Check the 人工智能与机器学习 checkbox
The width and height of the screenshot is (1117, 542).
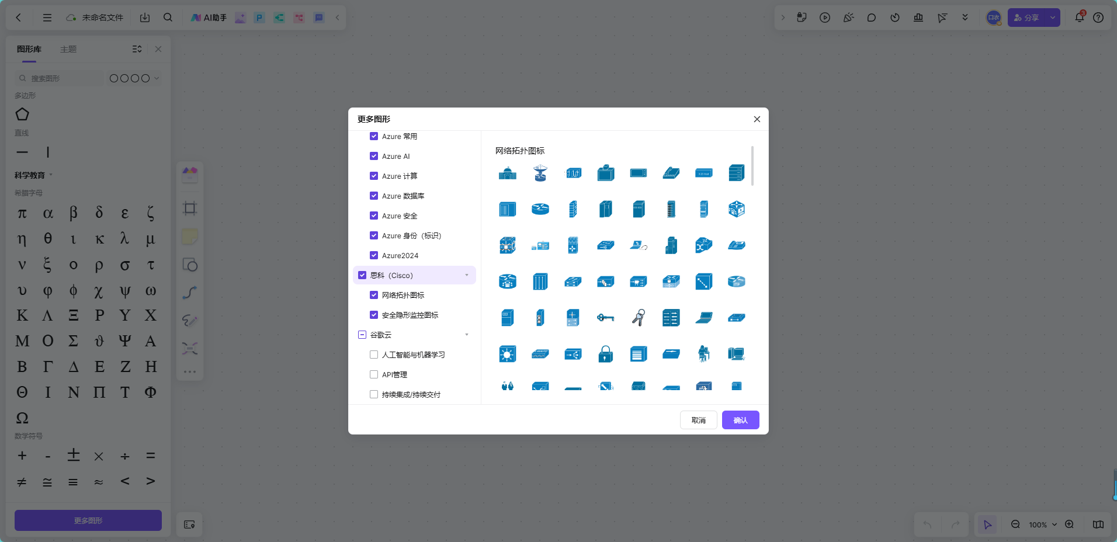[374, 355]
